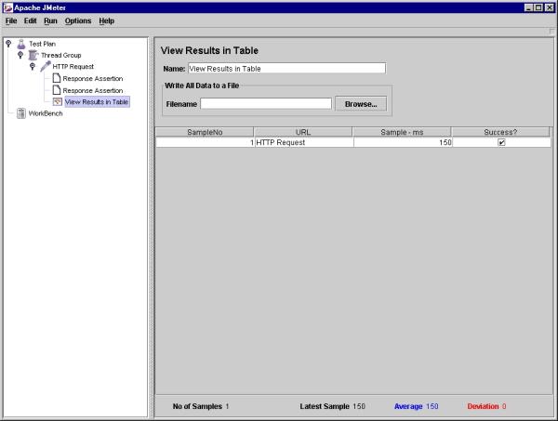Click the second Response Assertion page icon
Viewport: 558px width, 421px height.
pyautogui.click(x=57, y=90)
